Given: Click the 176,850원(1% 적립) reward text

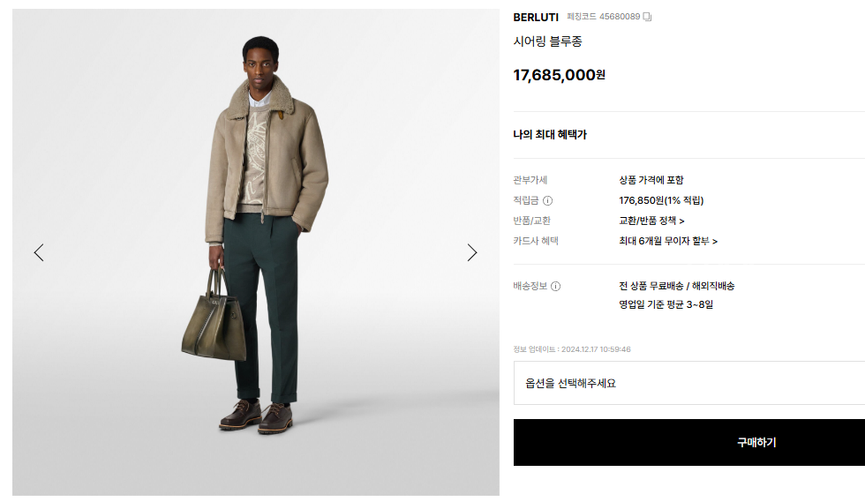Looking at the screenshot, I should pyautogui.click(x=661, y=201).
